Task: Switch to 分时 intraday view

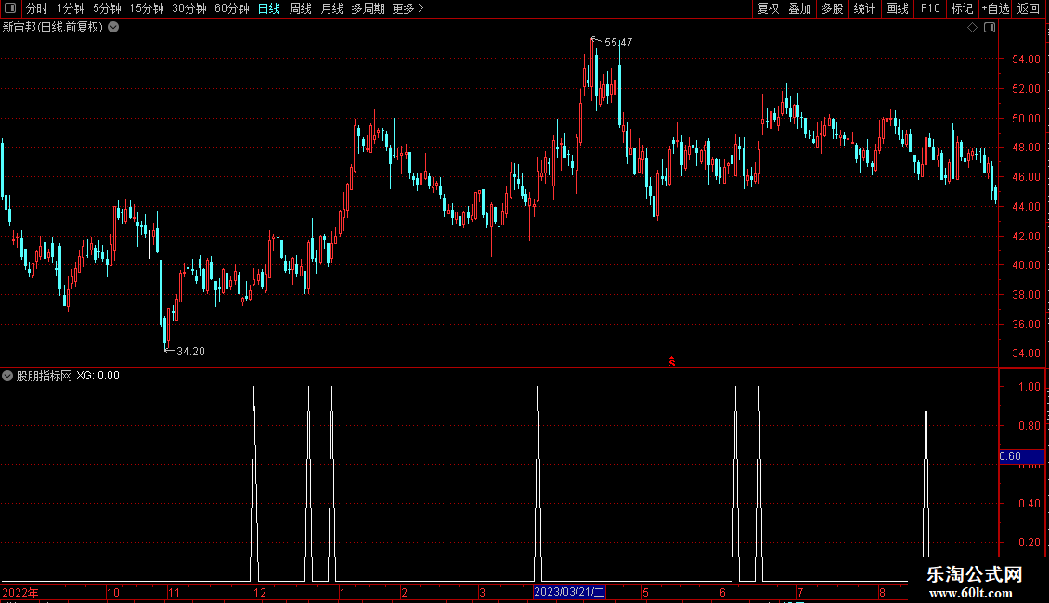Action: (37, 8)
